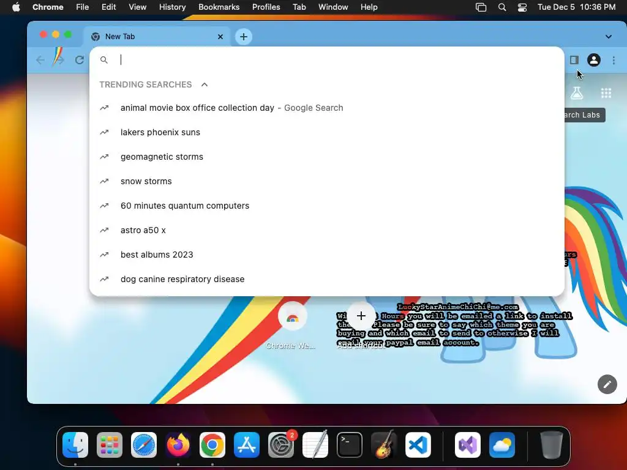This screenshot has width=627, height=470.
Task: Open the side panel icon in the toolbar
Action: click(x=574, y=60)
